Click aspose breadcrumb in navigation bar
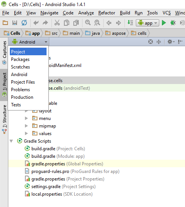185x207 pixels. pos(115,33)
